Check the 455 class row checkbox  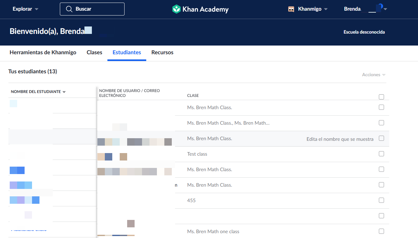381,200
